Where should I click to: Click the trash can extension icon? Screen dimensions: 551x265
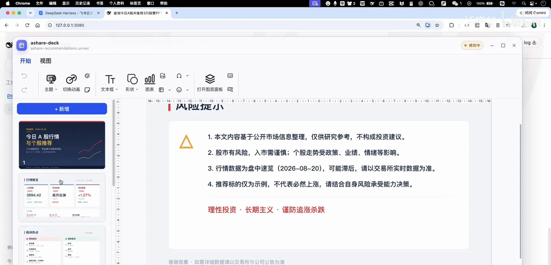[x=498, y=25]
